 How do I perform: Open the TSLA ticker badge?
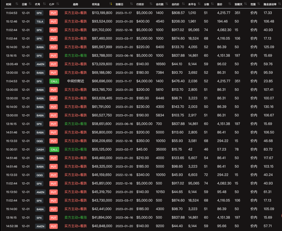[x=40, y=21]
